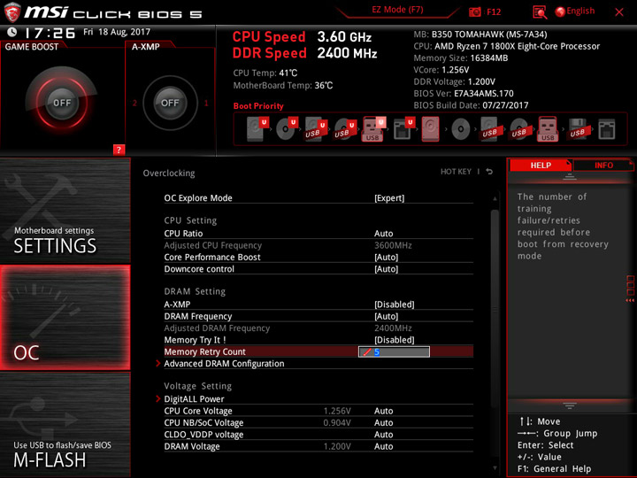Click the CPU Ratio Auto value
Image resolution: width=637 pixels, height=478 pixels.
click(383, 234)
